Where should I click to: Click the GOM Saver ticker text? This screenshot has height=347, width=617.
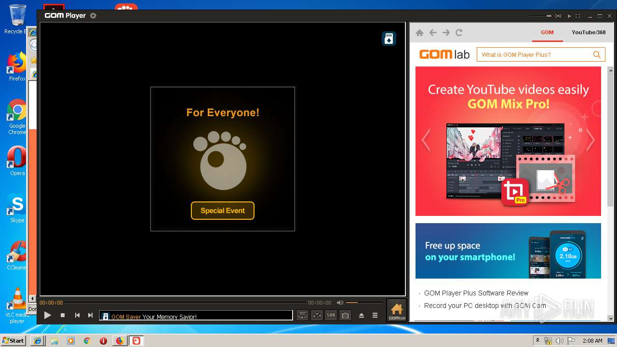[x=154, y=317]
